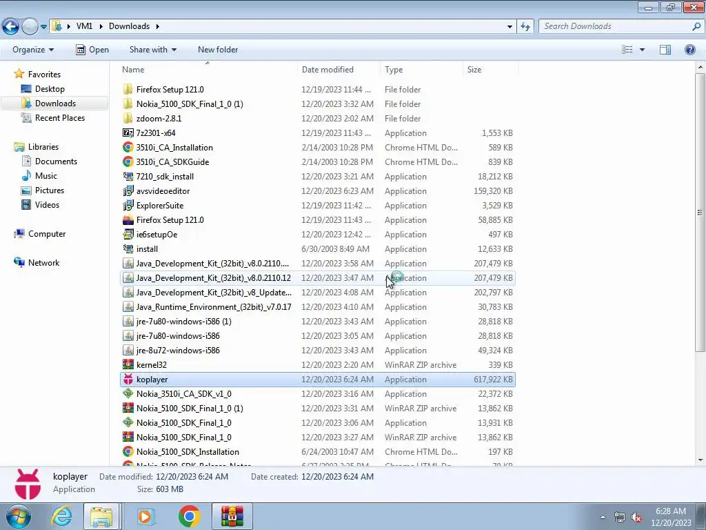Click the Open toolbar button
Viewport: 706px width, 530px height.
(92, 50)
